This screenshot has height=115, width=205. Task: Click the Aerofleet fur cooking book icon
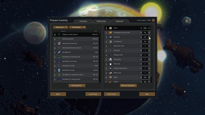point(59,79)
